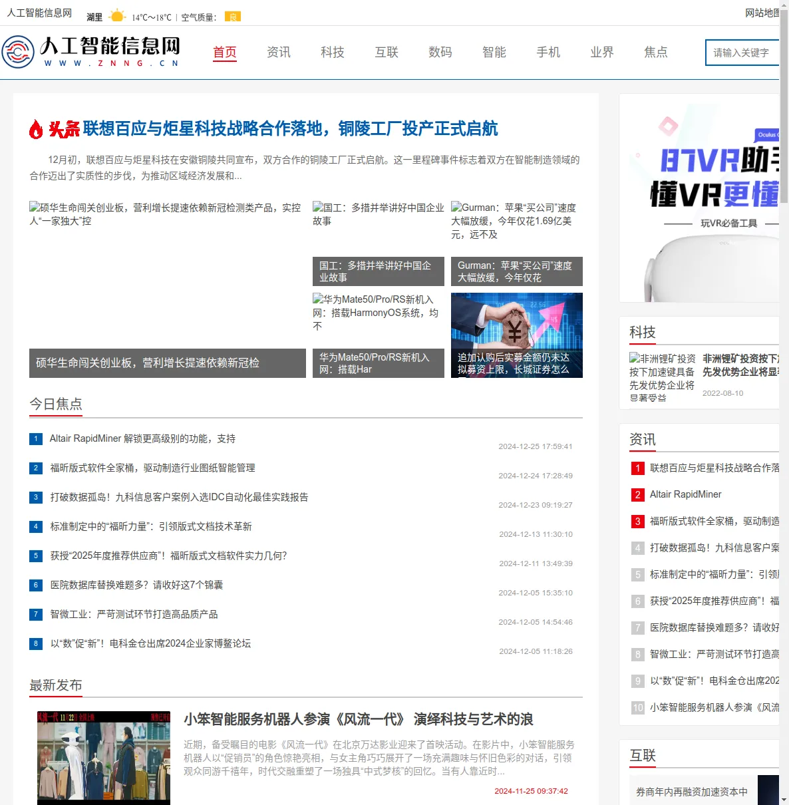Open article 福昕版式软件全家桶

click(152, 468)
